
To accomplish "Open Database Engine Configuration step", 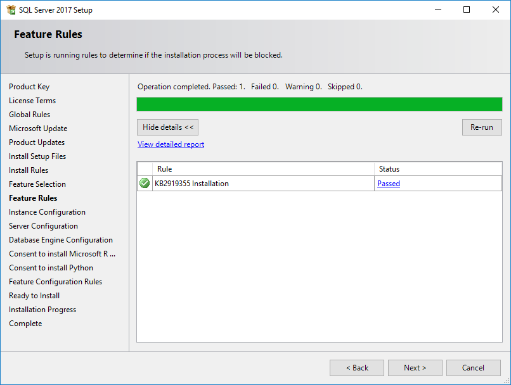I will click(x=60, y=239).
